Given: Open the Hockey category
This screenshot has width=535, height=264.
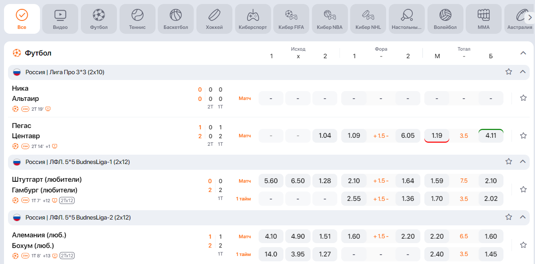Looking at the screenshot, I should click(x=214, y=16).
